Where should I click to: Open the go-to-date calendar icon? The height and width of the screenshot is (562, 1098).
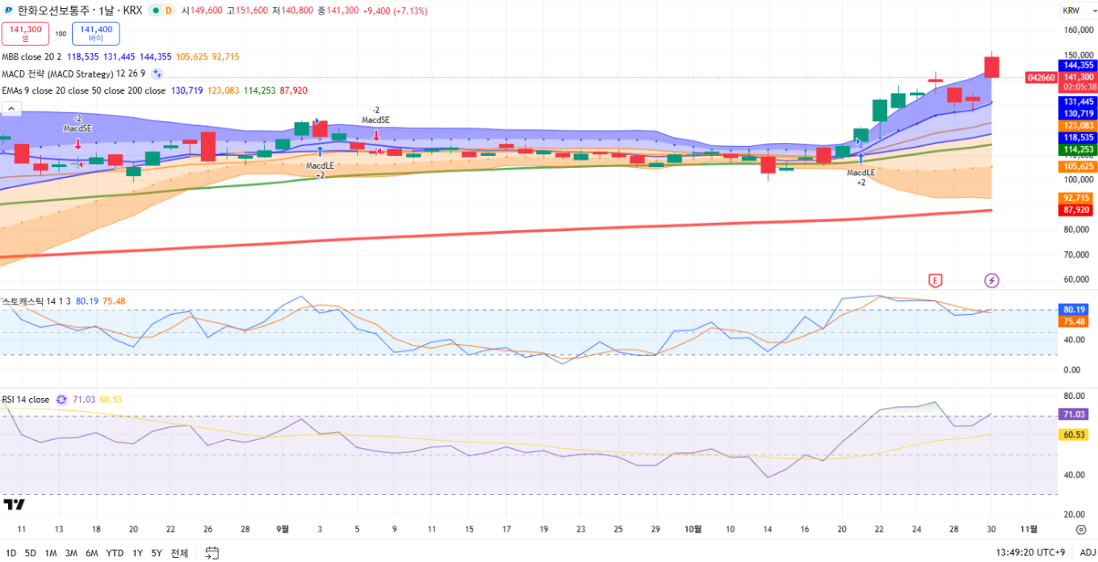point(212,553)
